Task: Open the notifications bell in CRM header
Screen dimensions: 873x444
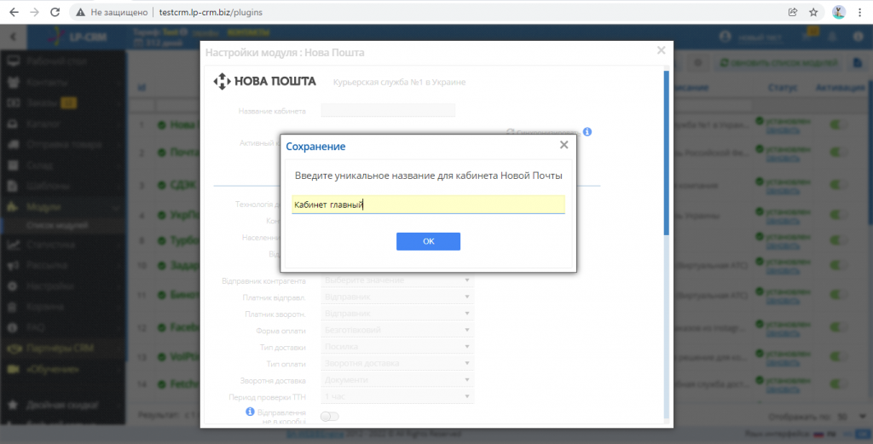Action: tap(833, 37)
